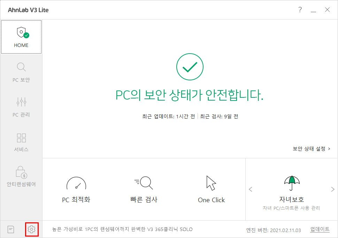Open the PC 관리 section
Screen dimensions: 338x238
(x=21, y=107)
